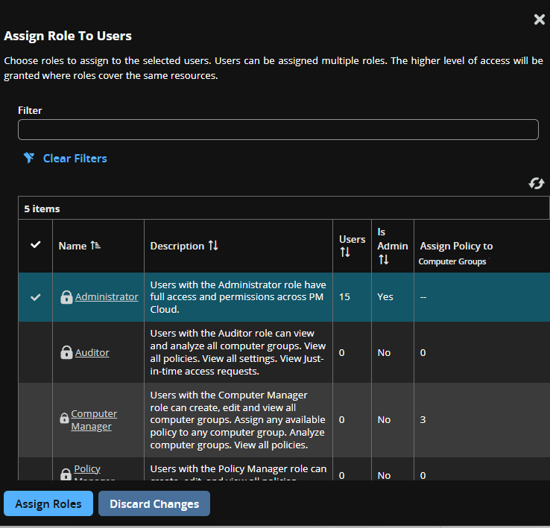Open the Computer Manager role link
This screenshot has height=528, width=550.
point(94,420)
